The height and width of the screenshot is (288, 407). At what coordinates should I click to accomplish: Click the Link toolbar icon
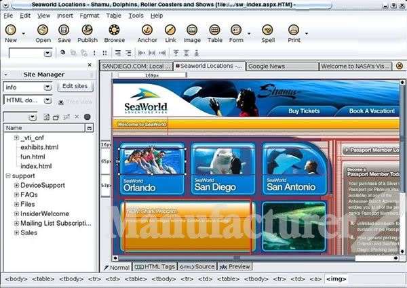pos(170,30)
